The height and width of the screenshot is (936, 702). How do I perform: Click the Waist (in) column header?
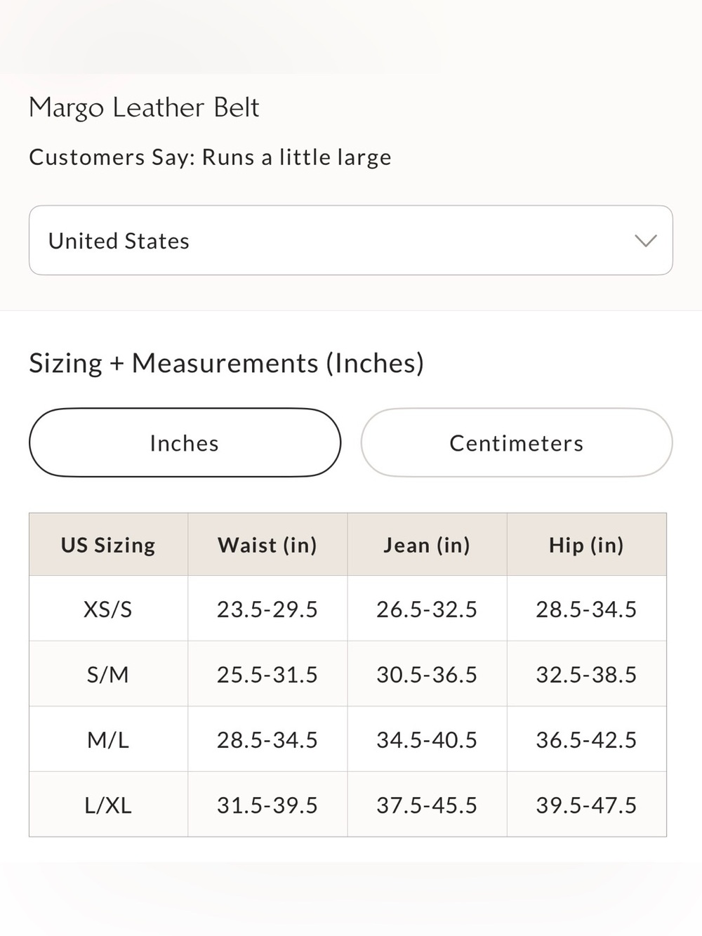(x=267, y=545)
